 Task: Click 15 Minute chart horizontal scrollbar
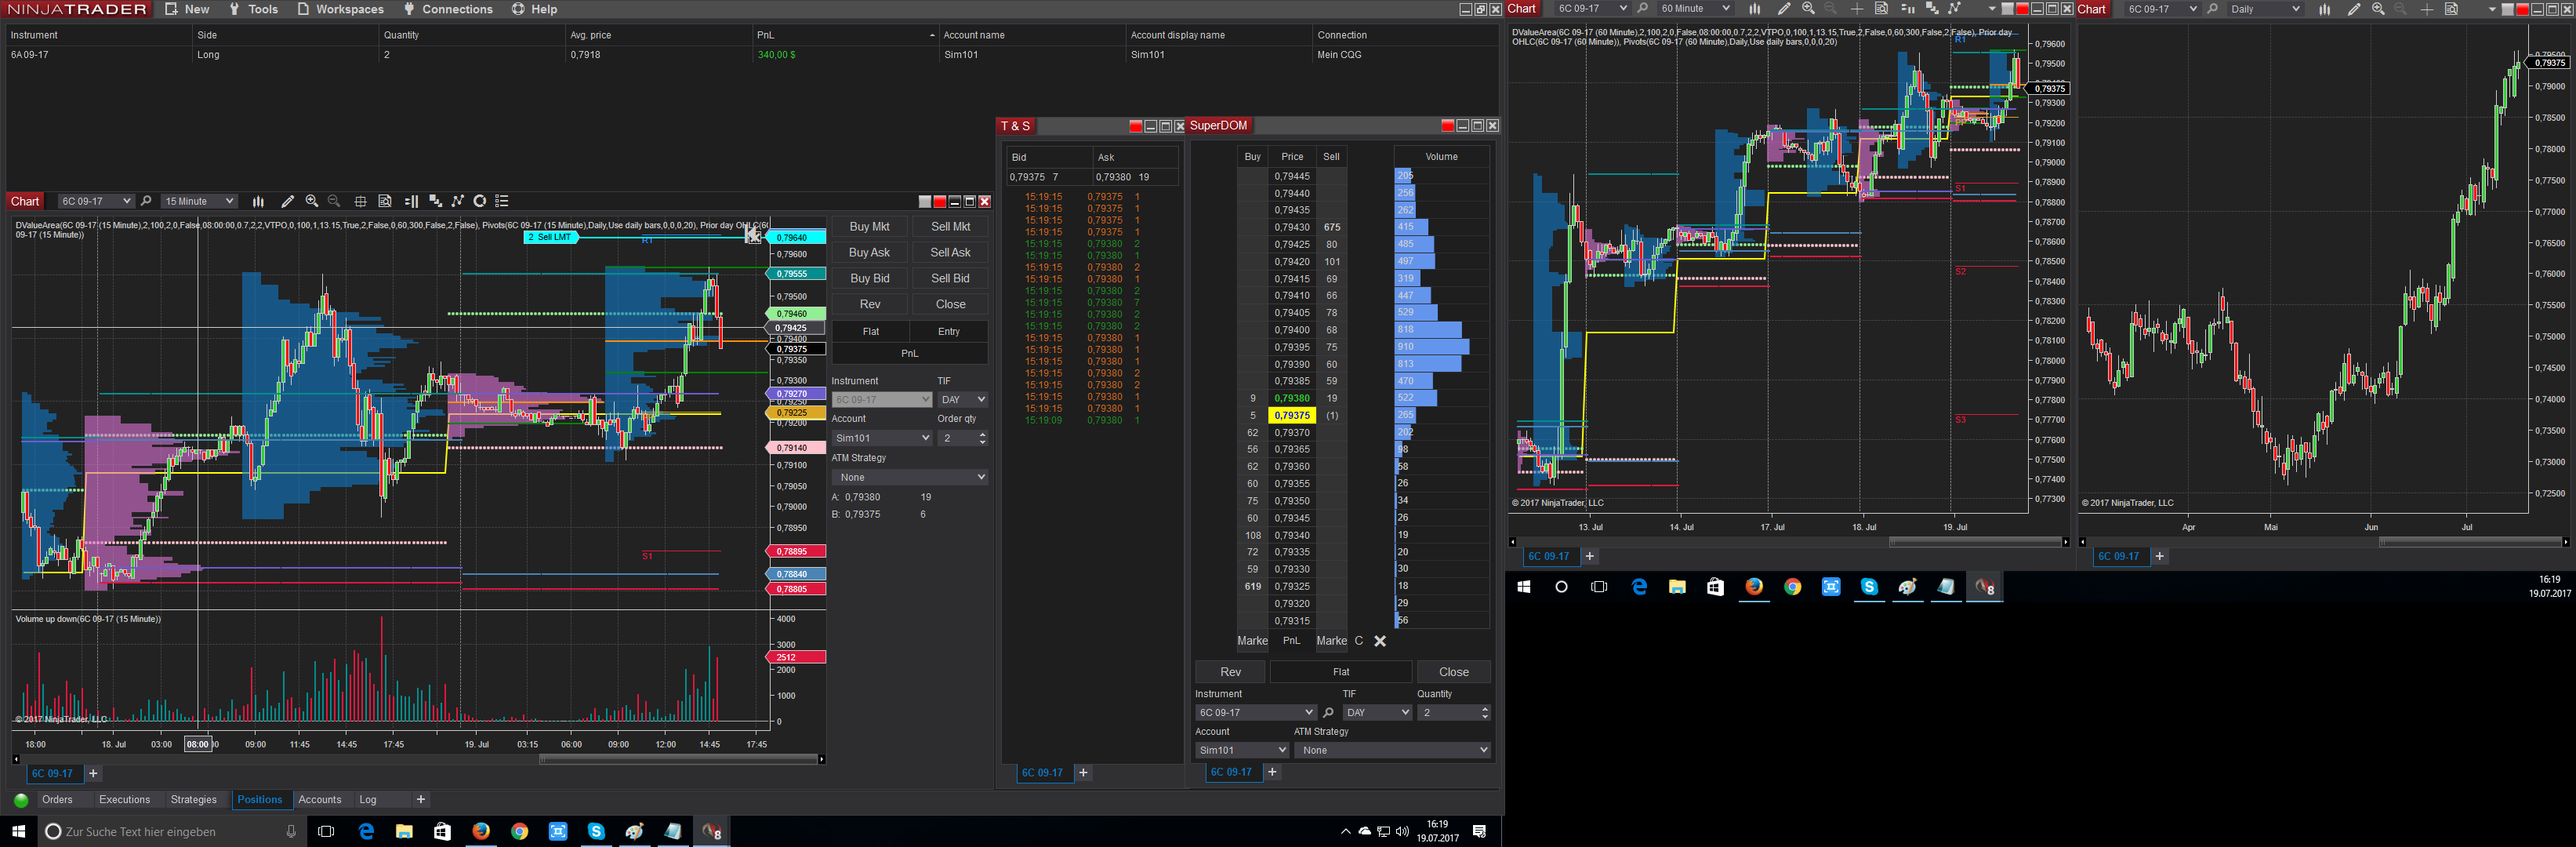(678, 759)
